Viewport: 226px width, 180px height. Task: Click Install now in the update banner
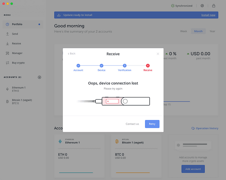208,15
